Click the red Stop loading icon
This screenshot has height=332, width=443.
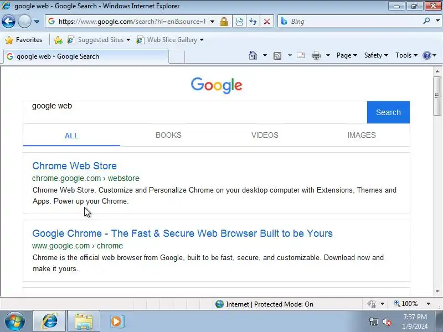tap(266, 22)
